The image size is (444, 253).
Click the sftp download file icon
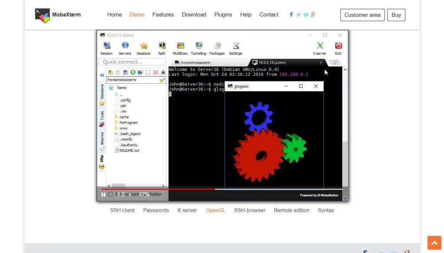118,72
